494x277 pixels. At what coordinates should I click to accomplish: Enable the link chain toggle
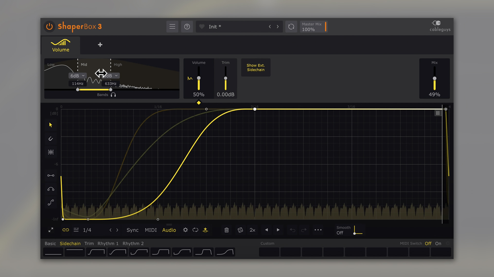pyautogui.click(x=66, y=230)
